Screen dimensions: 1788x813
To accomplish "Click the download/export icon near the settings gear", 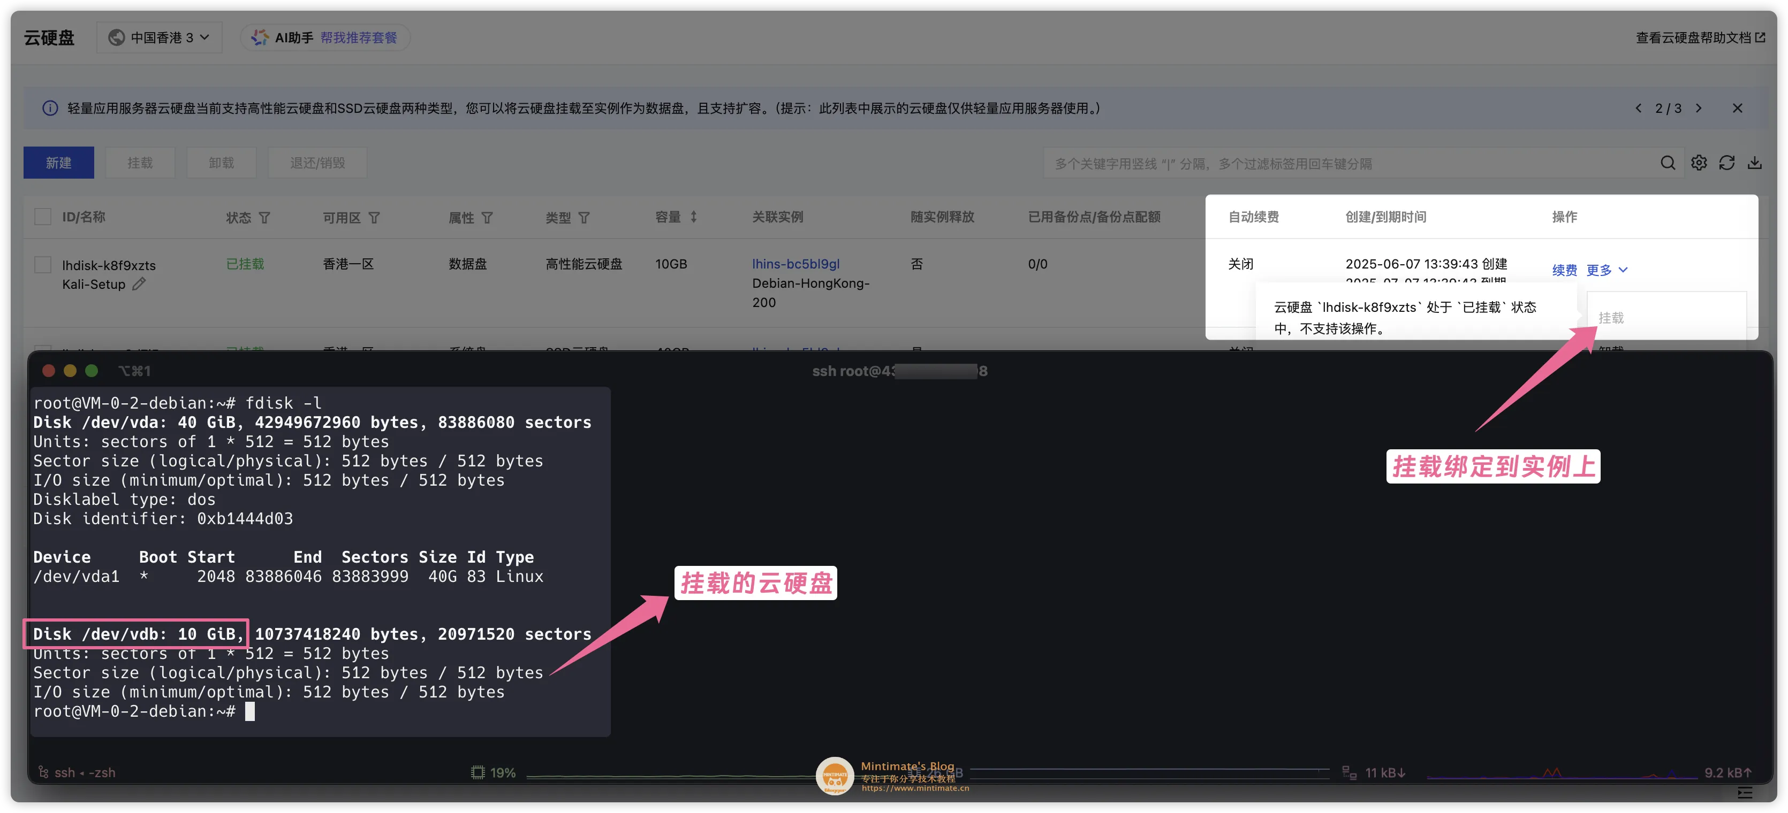I will [x=1755, y=162].
